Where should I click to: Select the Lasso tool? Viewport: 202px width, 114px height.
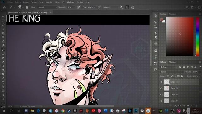point(3,25)
